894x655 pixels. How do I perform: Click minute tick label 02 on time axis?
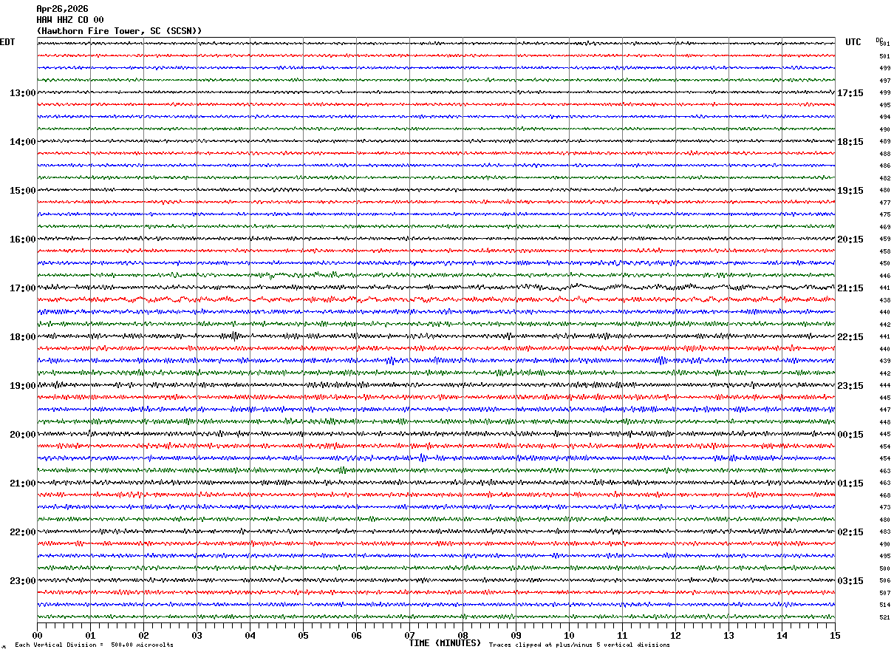point(143,635)
